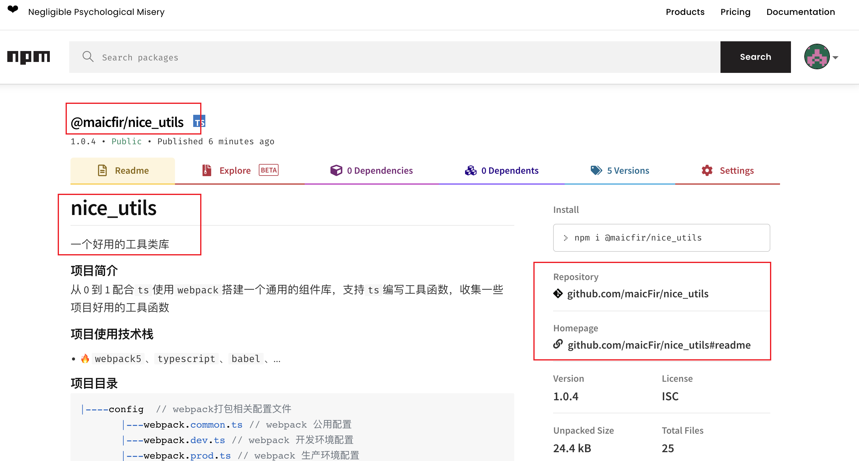Click the Products menu link

click(685, 12)
